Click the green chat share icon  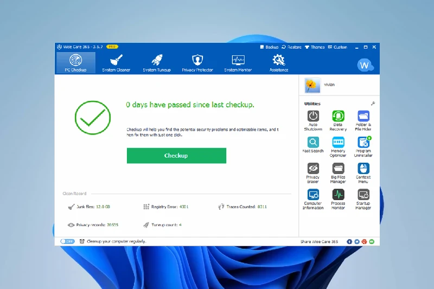click(372, 241)
